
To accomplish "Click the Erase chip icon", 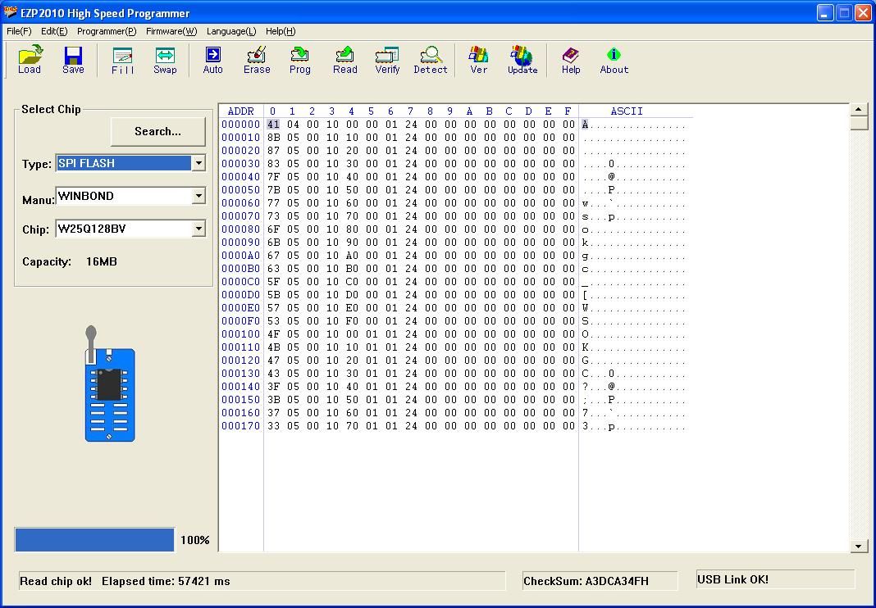I will 257,60.
